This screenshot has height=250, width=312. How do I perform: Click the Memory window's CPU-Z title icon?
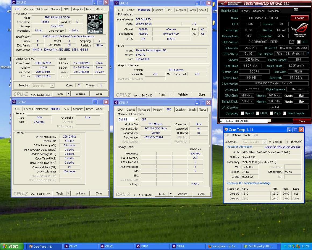pyautogui.click(x=14, y=102)
